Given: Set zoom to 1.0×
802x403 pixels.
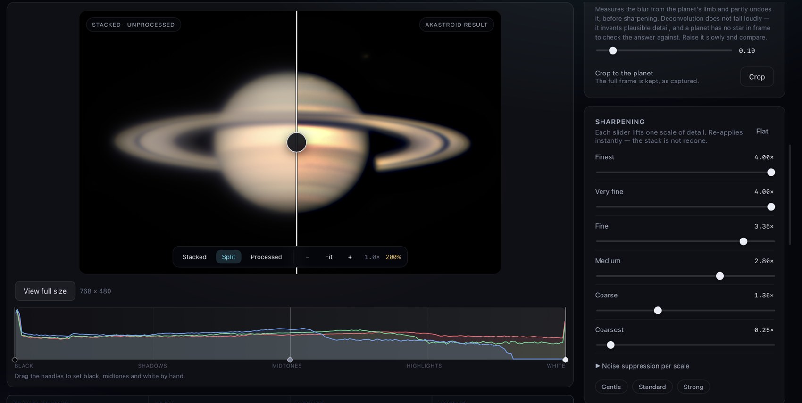Looking at the screenshot, I should tap(372, 257).
